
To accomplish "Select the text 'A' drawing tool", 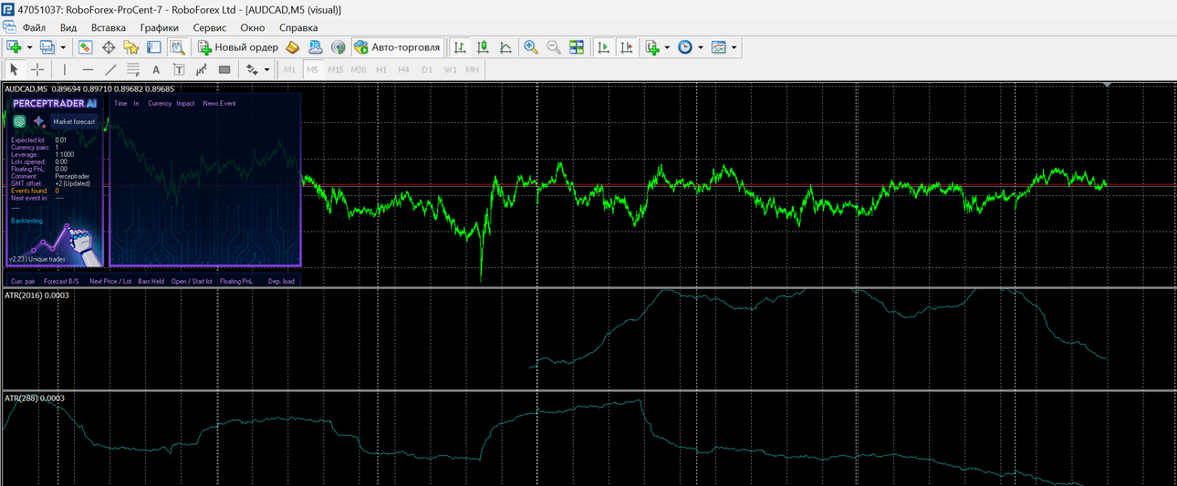I will (x=156, y=69).
